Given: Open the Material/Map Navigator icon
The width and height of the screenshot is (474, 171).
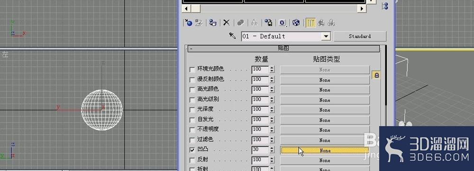Looking at the screenshot, I should tap(385, 6).
